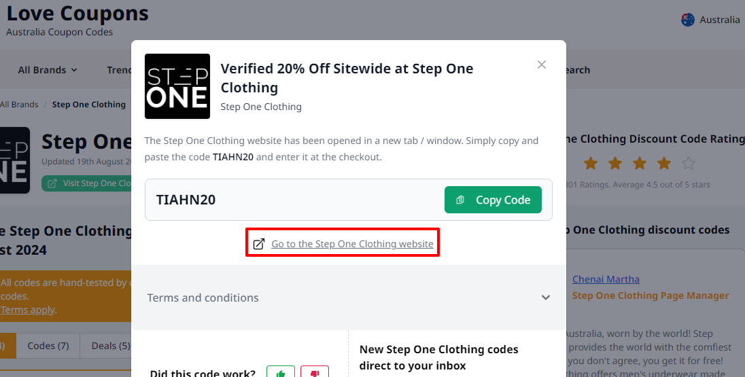
Task: Click the Terms and conditions chevron arrow
Action: [x=545, y=298]
